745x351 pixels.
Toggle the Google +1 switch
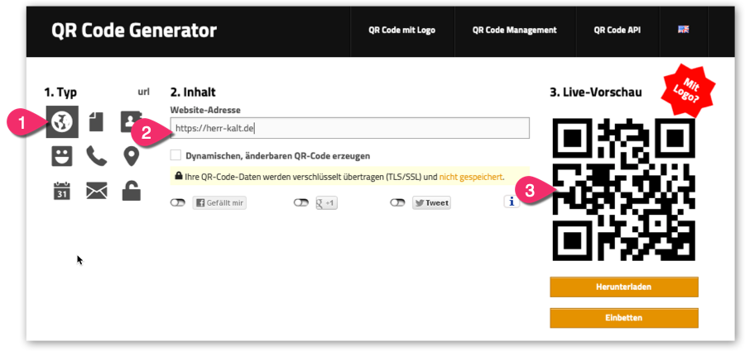[x=300, y=202]
